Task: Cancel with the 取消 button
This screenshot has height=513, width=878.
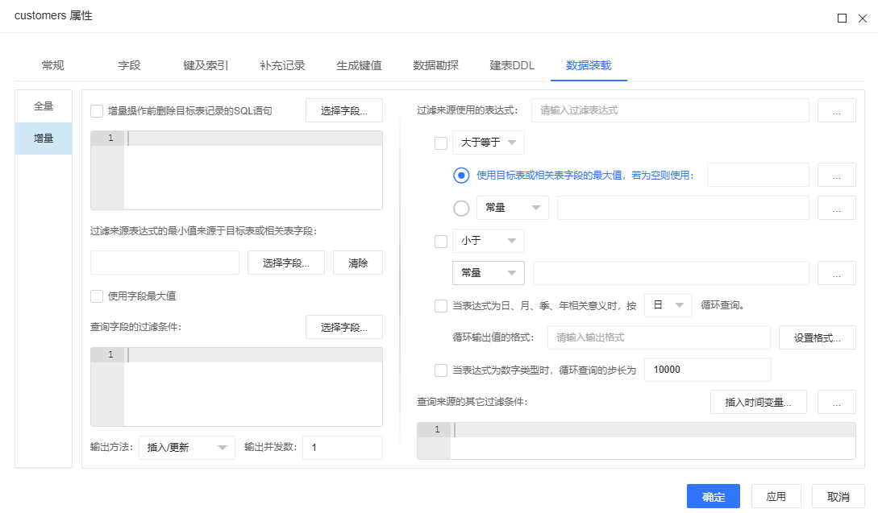Action: point(838,496)
